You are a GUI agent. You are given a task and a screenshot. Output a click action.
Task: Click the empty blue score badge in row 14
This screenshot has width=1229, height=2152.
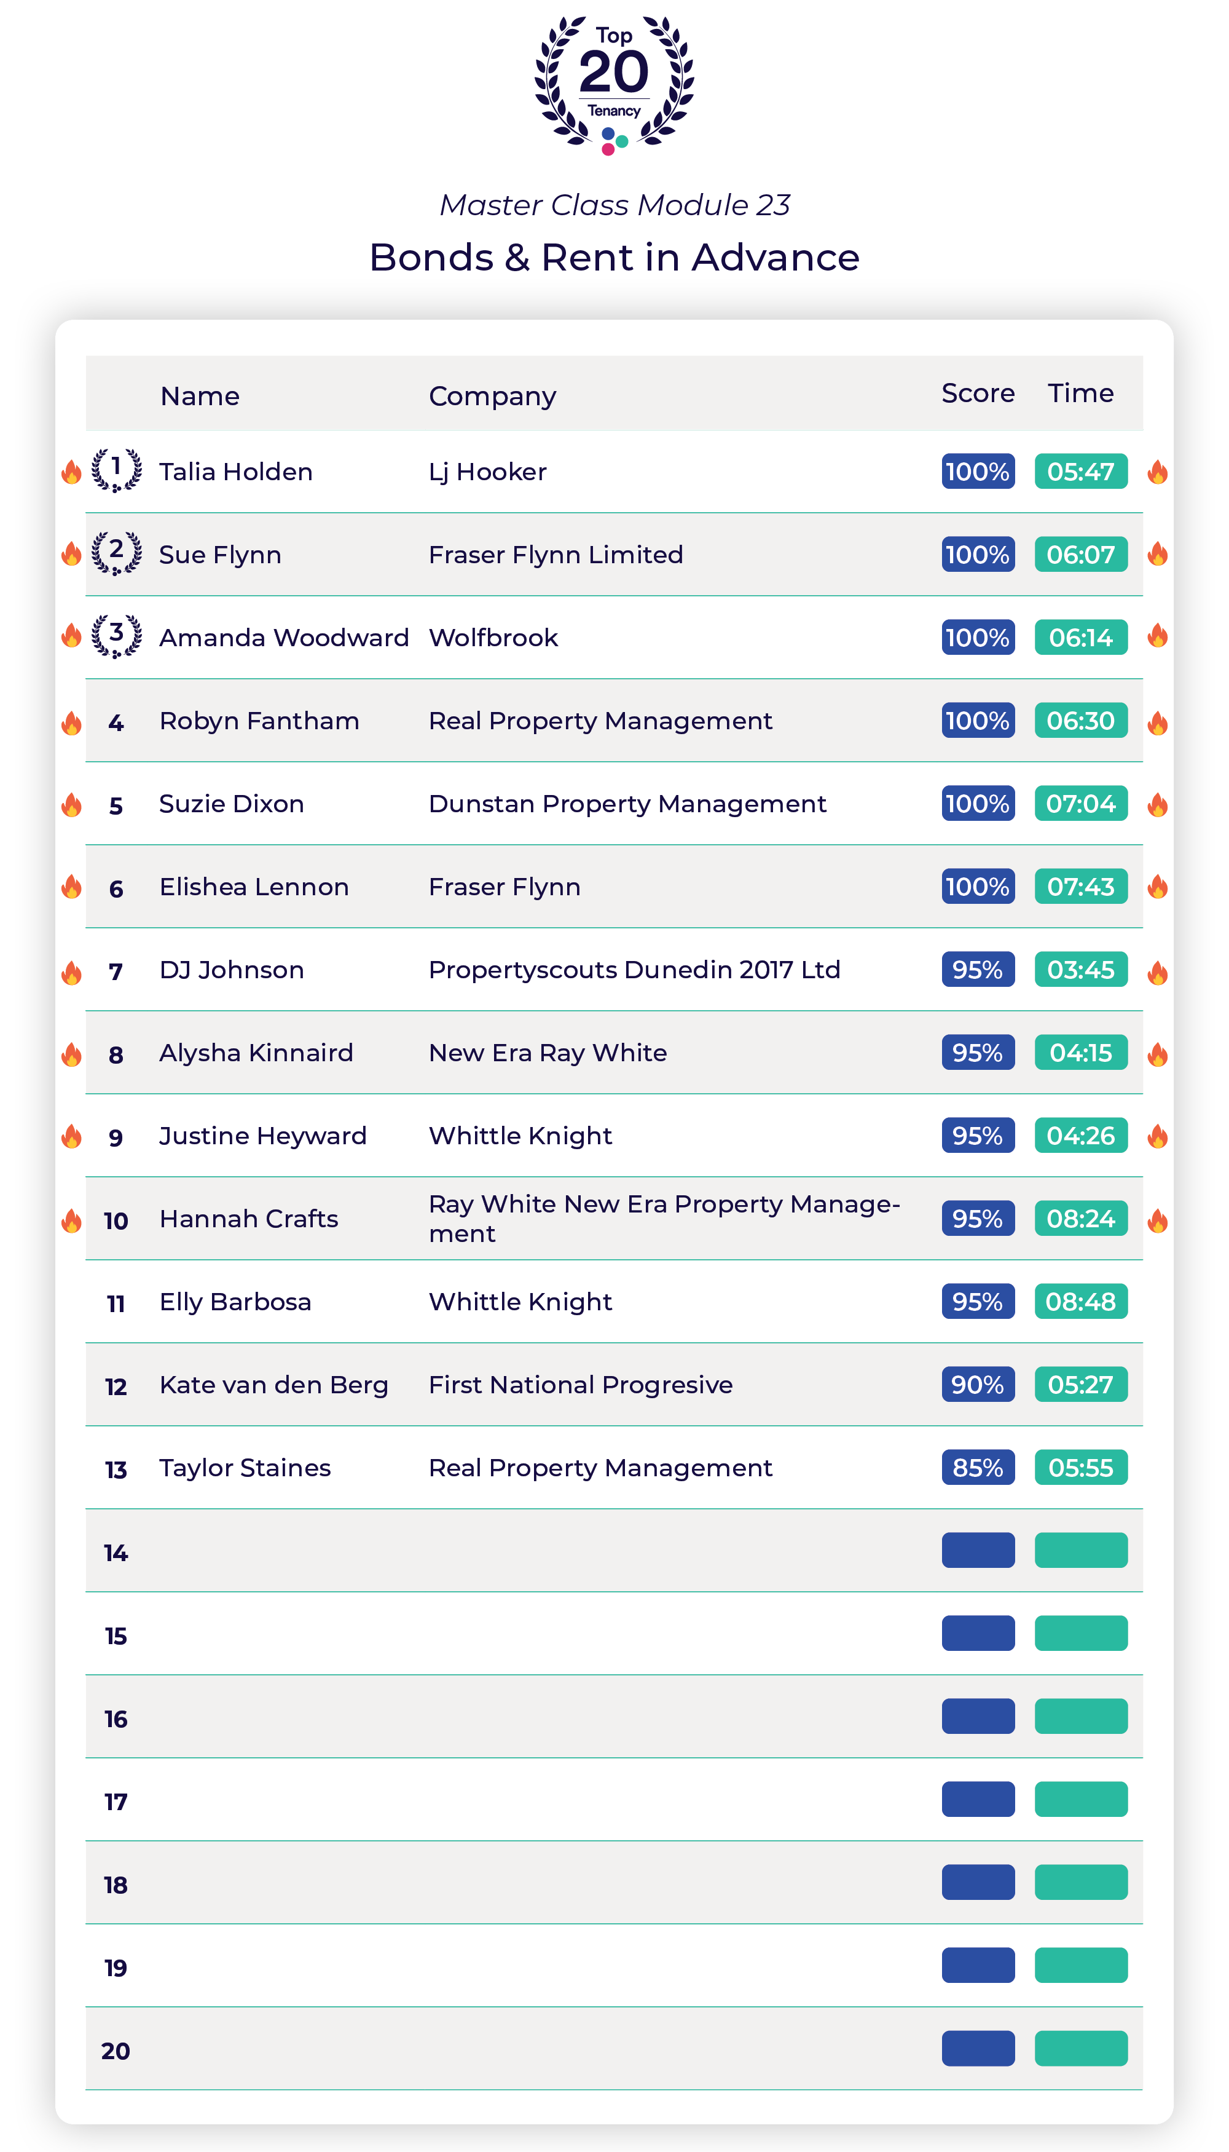click(978, 1550)
